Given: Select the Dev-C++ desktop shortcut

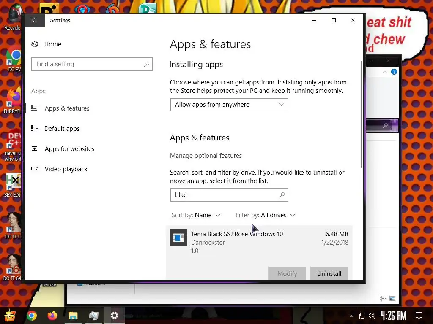Looking at the screenshot, I should click(13, 146).
